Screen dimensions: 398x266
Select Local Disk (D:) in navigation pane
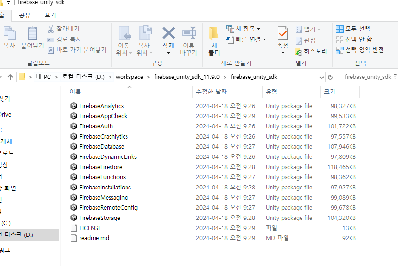pyautogui.click(x=30, y=235)
